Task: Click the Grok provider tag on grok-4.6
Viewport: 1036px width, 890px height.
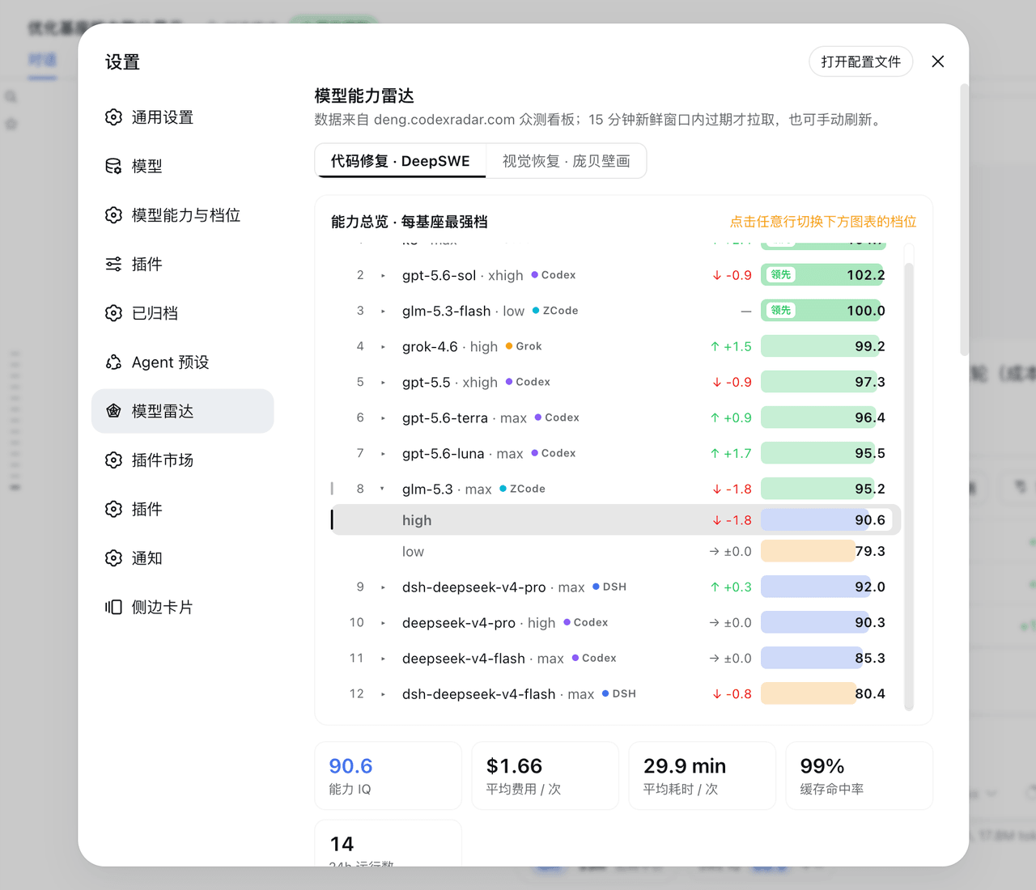Action: pos(524,346)
